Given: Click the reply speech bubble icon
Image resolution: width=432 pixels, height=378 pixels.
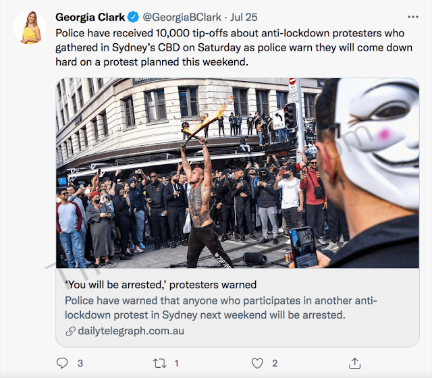Looking at the screenshot, I should (62, 363).
